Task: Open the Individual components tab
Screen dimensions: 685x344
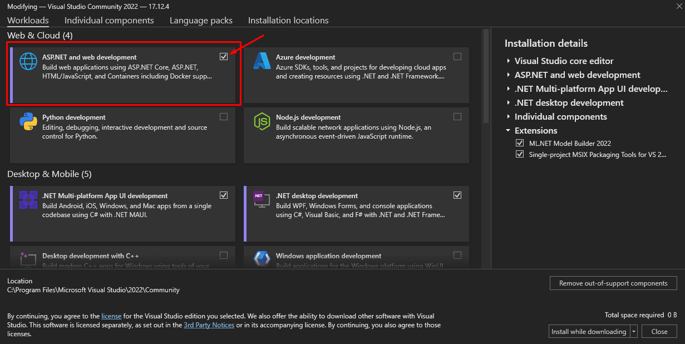Action: pos(109,20)
